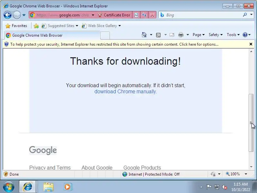Screen dimensions: 257x193
Task: Open About Google footer link
Action: (x=97, y=168)
